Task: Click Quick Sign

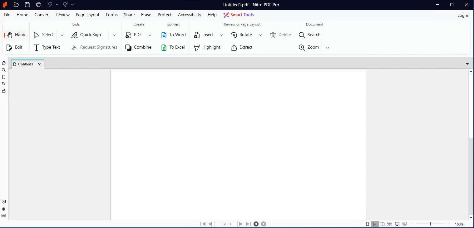Action: [x=86, y=35]
